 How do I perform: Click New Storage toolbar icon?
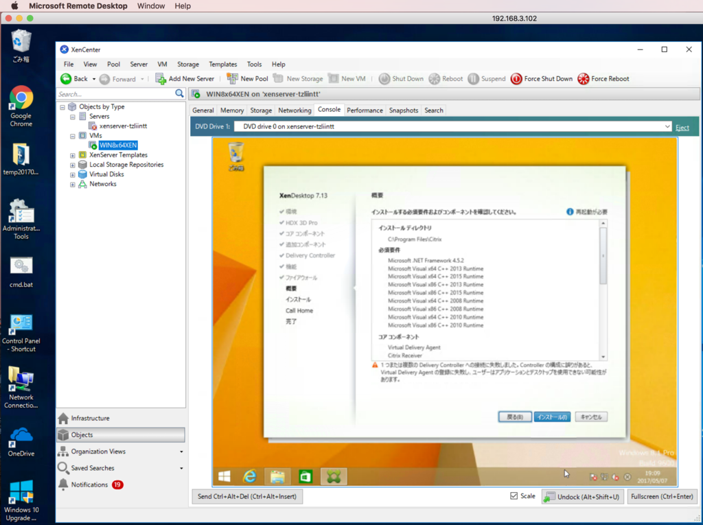tap(278, 78)
